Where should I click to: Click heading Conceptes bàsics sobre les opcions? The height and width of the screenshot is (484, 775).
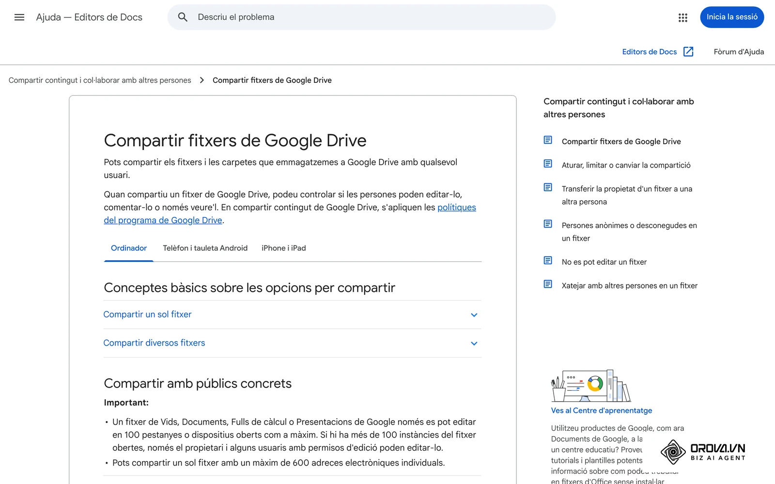pos(249,287)
